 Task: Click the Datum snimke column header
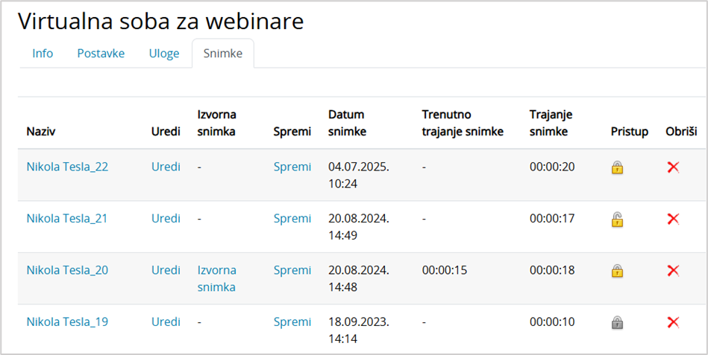(347, 123)
